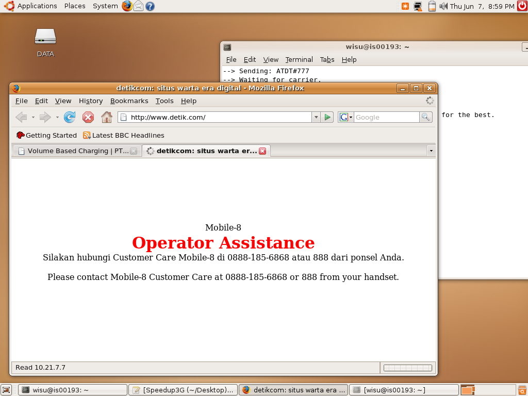Go to the Firefox Home page
528x396 pixels.
point(107,117)
